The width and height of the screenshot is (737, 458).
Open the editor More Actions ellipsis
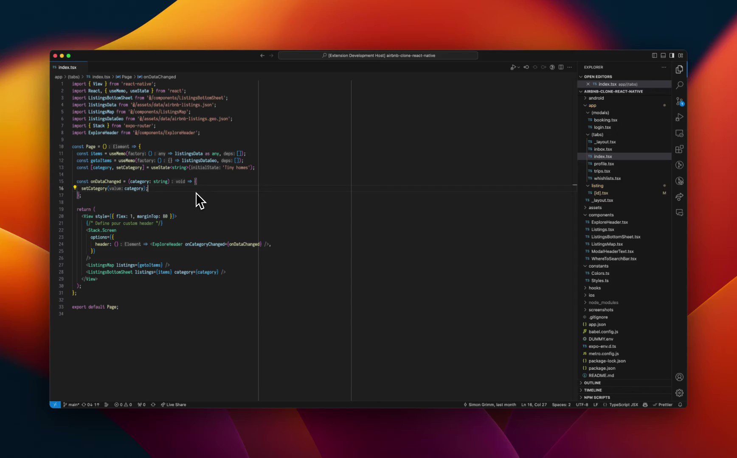click(x=570, y=67)
